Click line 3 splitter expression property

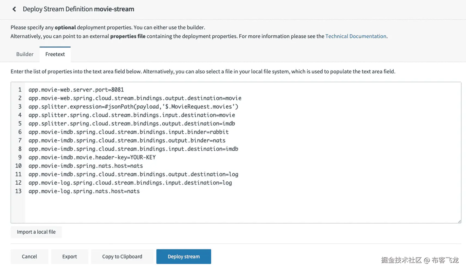tap(133, 106)
